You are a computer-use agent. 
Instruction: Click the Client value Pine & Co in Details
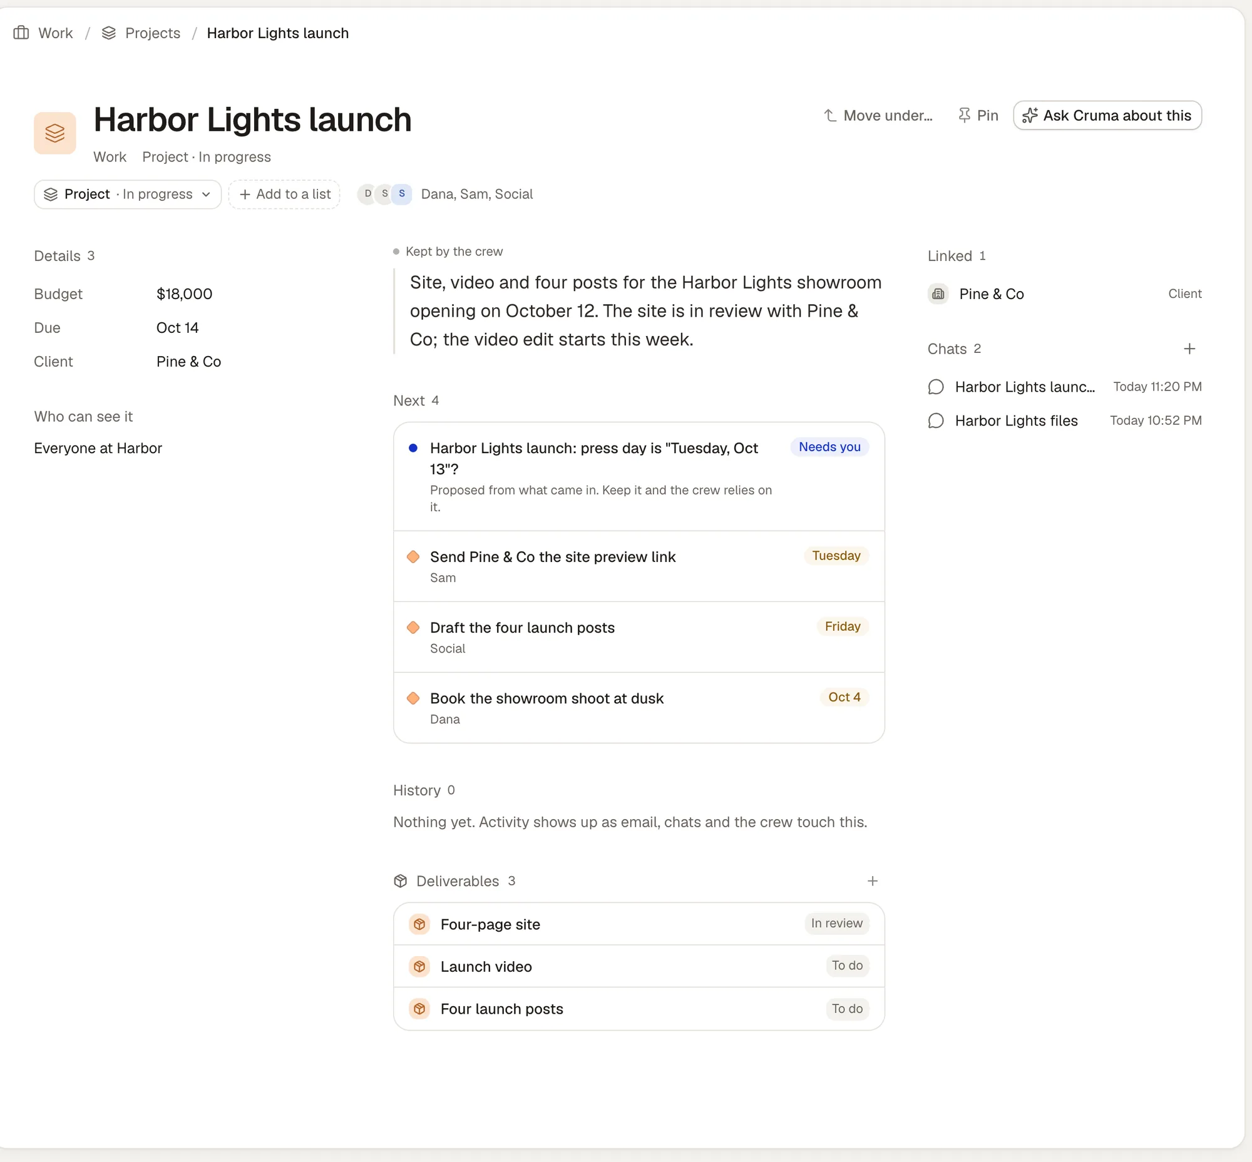[189, 362]
